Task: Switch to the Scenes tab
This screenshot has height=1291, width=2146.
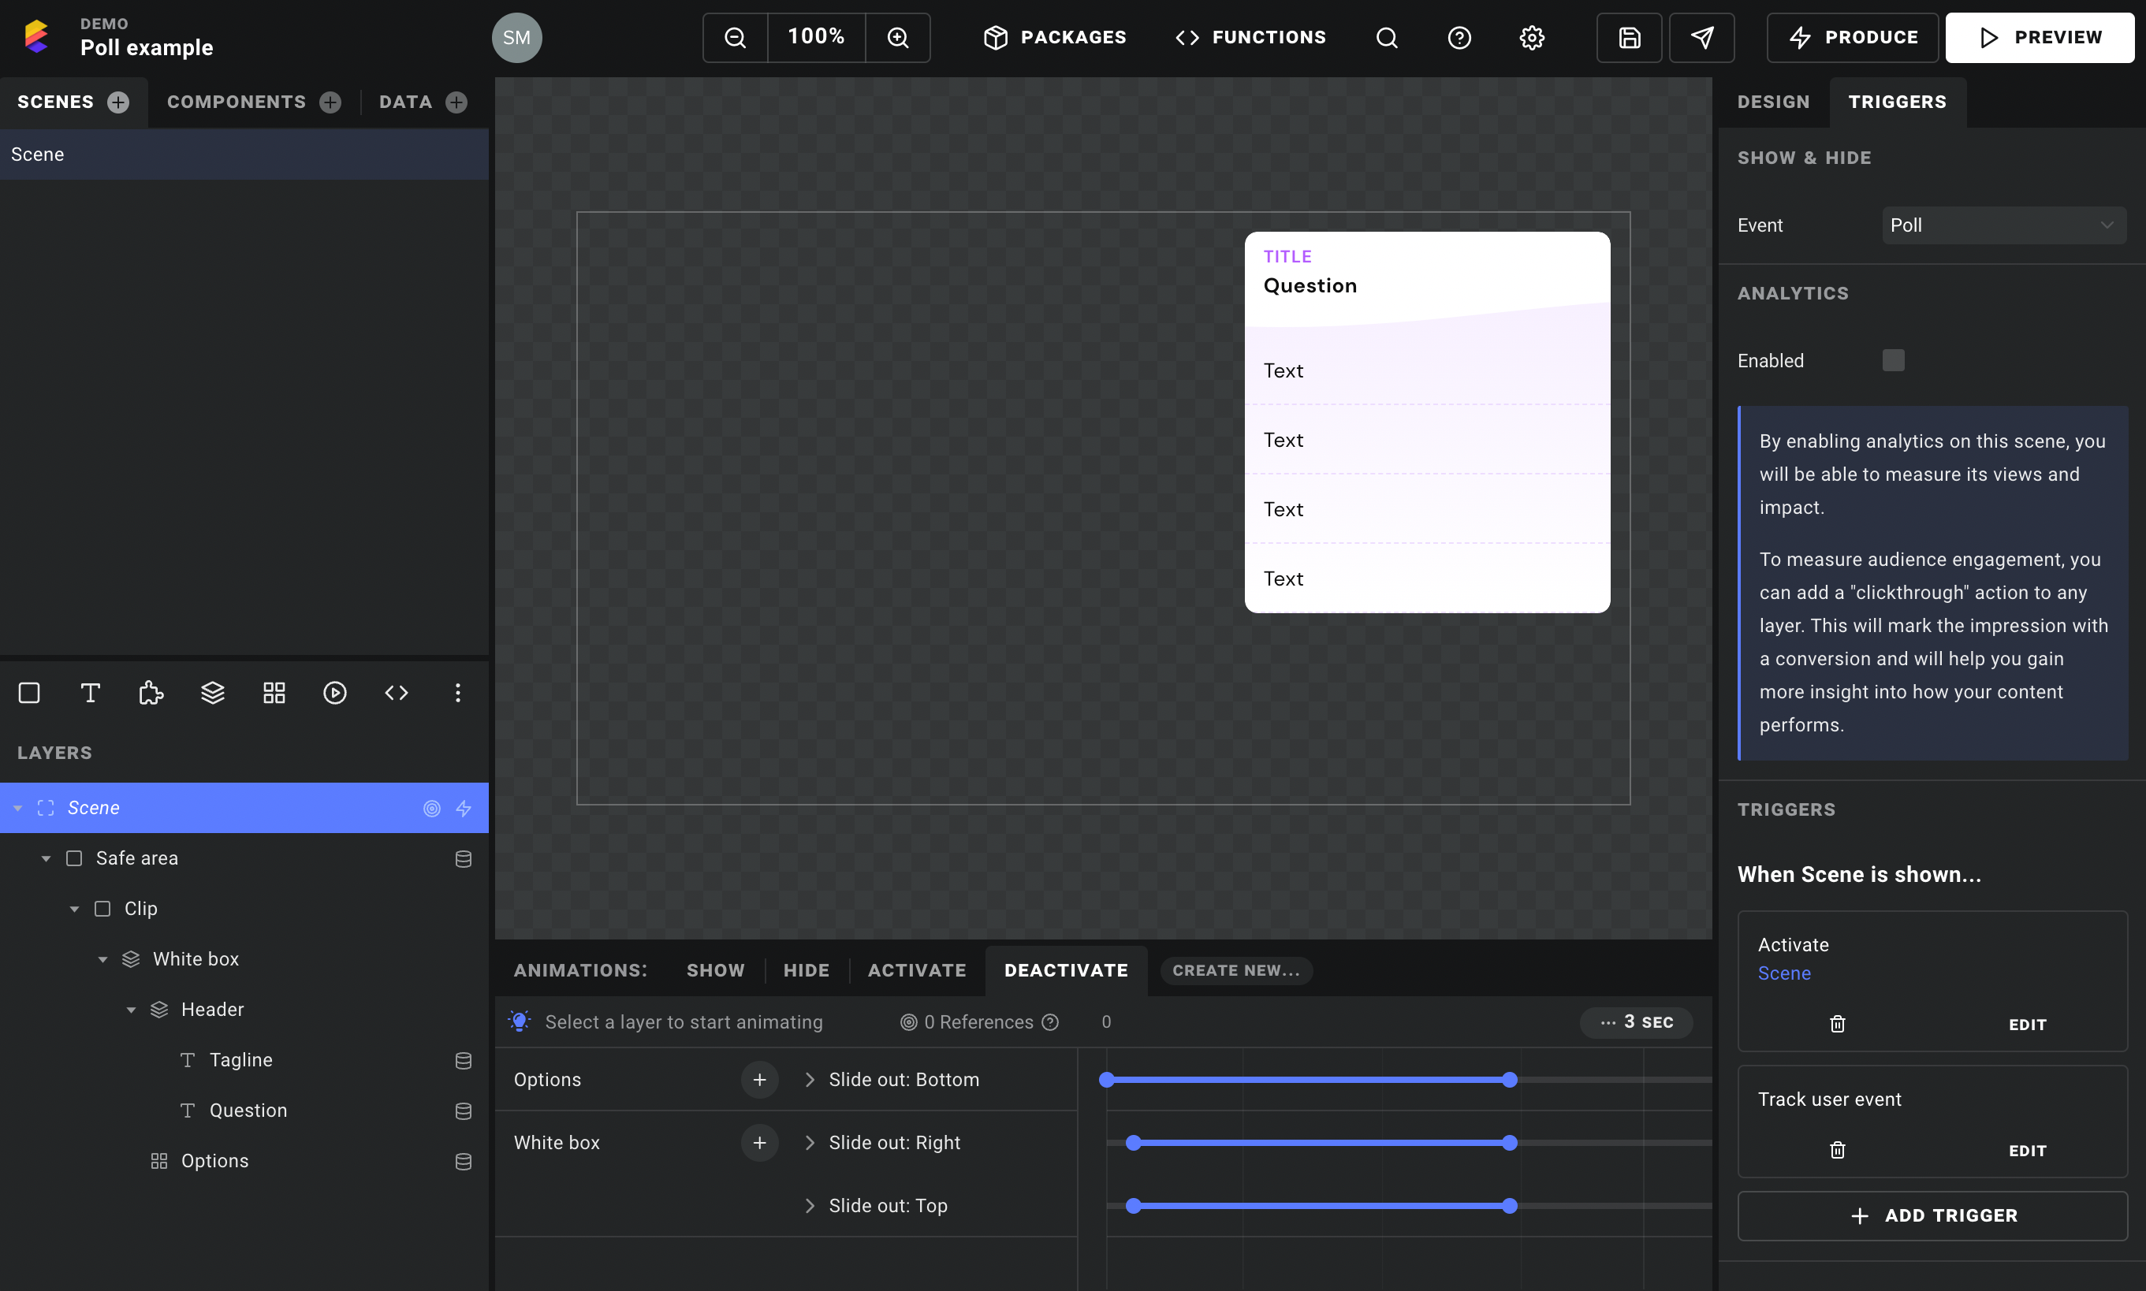Action: pyautogui.click(x=56, y=102)
